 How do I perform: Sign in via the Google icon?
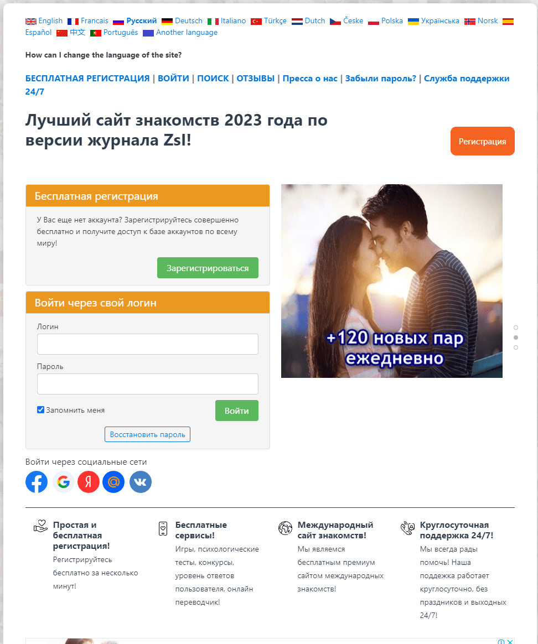pyautogui.click(x=63, y=482)
